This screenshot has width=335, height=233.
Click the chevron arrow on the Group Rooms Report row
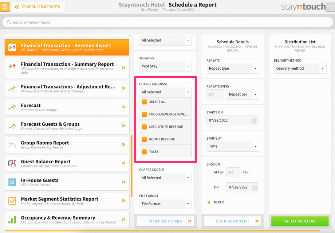[123, 144]
